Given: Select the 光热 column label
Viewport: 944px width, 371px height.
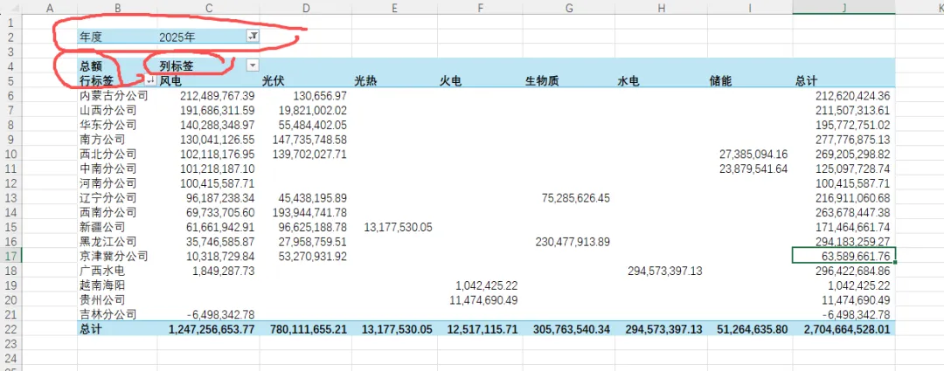Looking at the screenshot, I should tap(366, 80).
